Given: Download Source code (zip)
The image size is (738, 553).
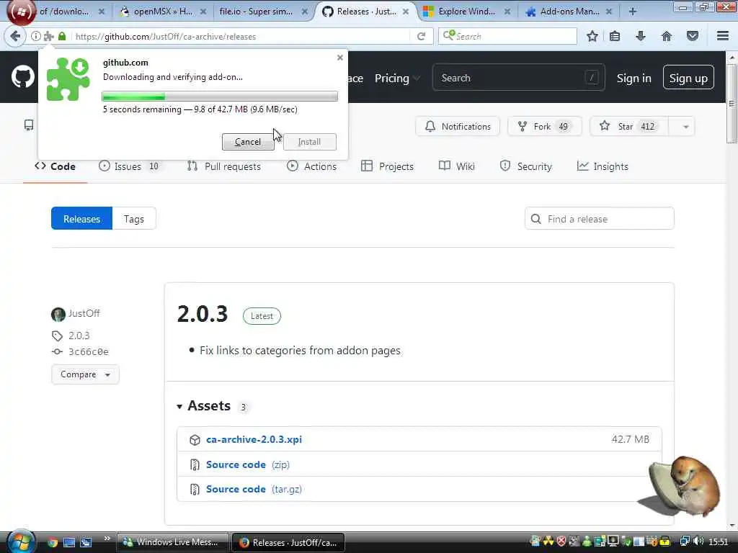Looking at the screenshot, I should 248,464.
